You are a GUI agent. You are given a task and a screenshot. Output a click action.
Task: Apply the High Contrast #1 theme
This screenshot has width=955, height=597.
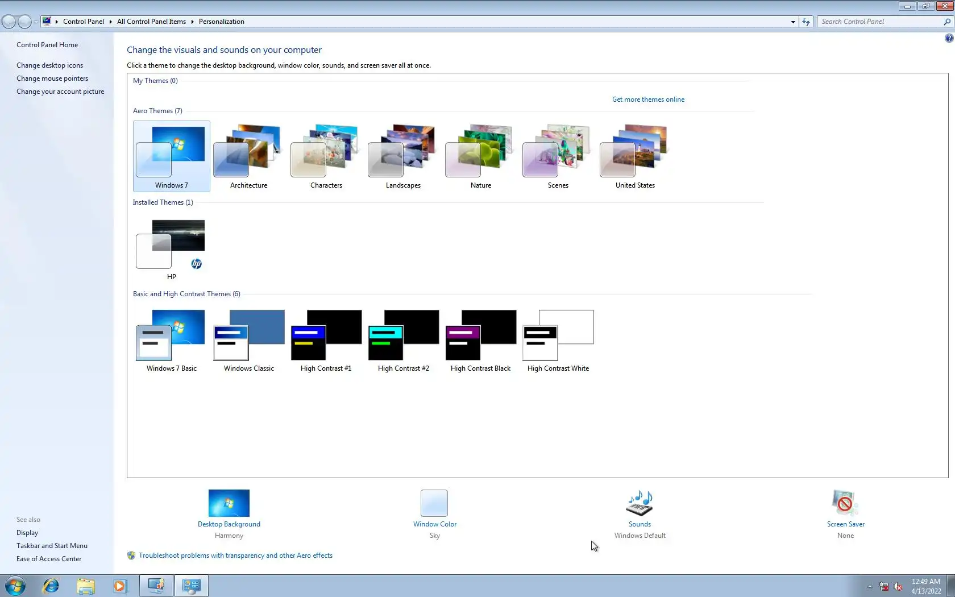click(326, 340)
